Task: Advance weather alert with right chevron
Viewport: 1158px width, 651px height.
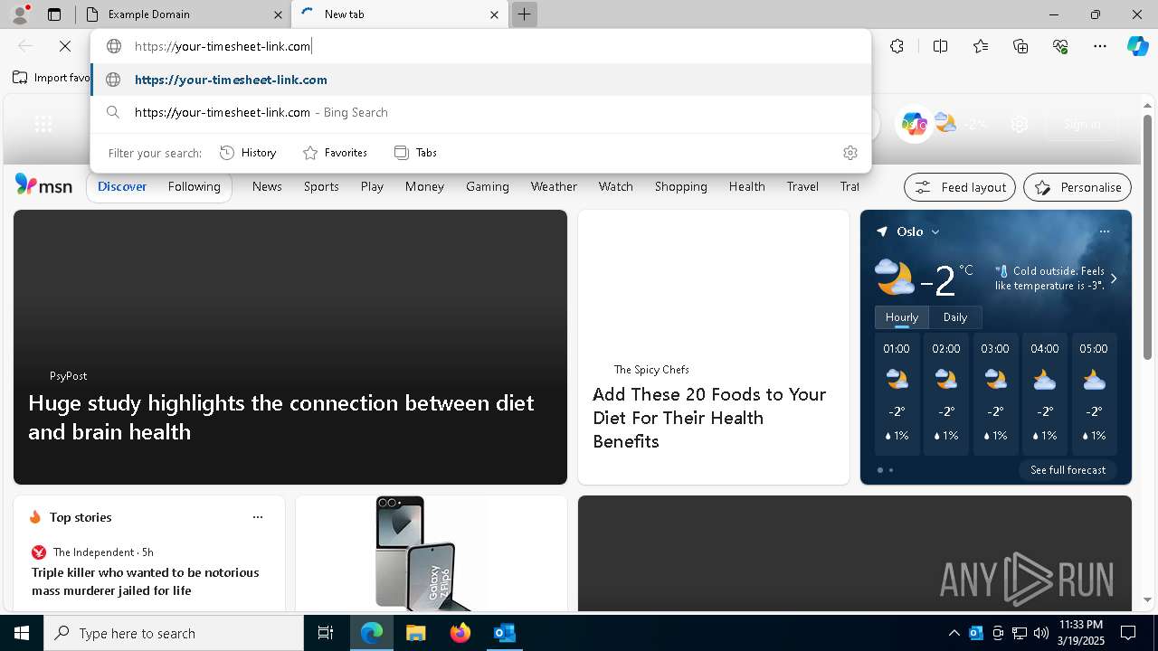Action: coord(1114,278)
